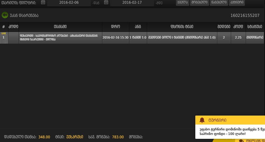265x142 pixels.
Task: Read the free domino tournament notification text
Action: click(232, 131)
